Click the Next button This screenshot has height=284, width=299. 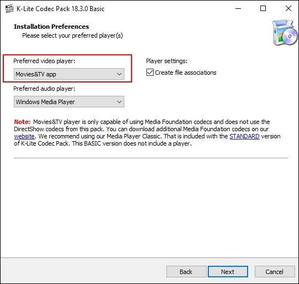click(228, 272)
